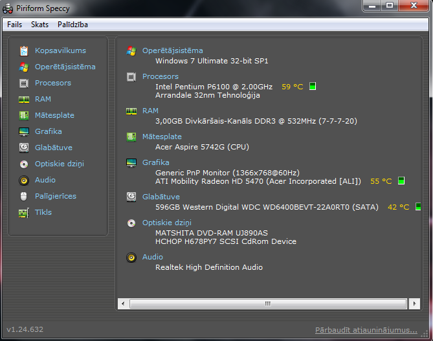Click the speaker icon in the summary panel
This screenshot has height=341, width=433.
click(x=131, y=258)
